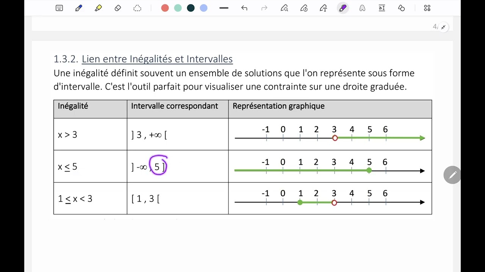Click the interval ] 3 , +∞ [
485x272 pixels.
tap(149, 135)
